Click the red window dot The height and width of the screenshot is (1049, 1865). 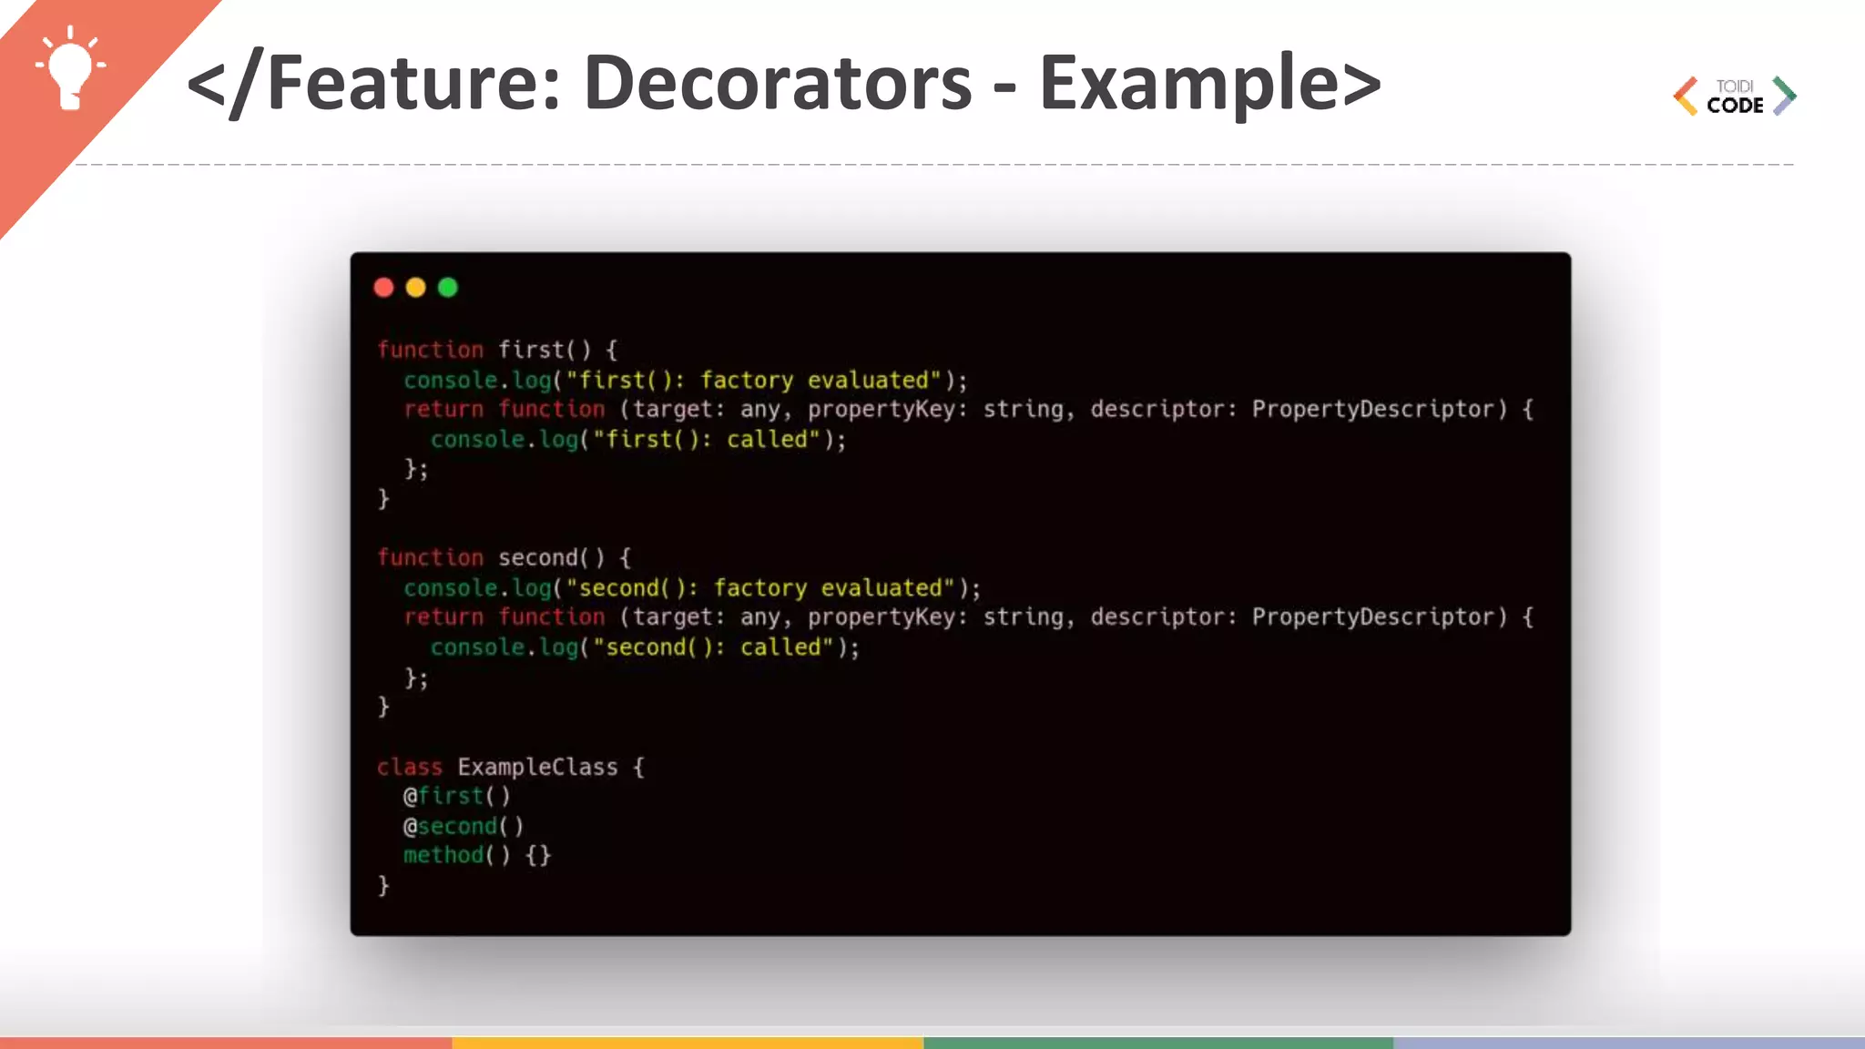click(x=383, y=288)
